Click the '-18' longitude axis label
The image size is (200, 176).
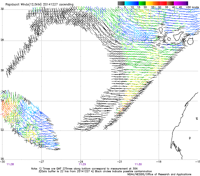coord(159,162)
